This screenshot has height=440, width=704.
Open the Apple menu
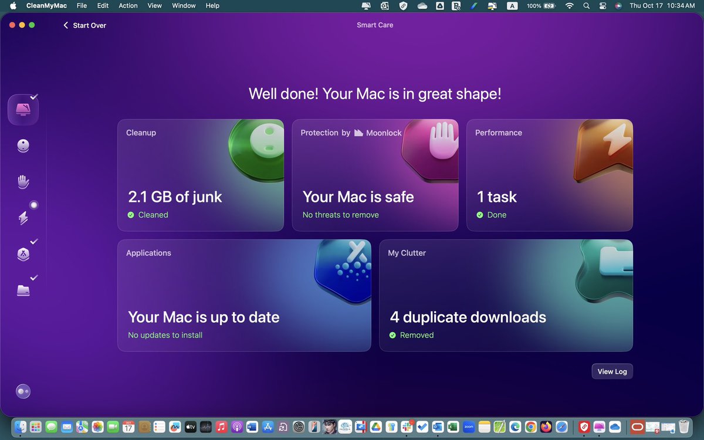pos(12,5)
